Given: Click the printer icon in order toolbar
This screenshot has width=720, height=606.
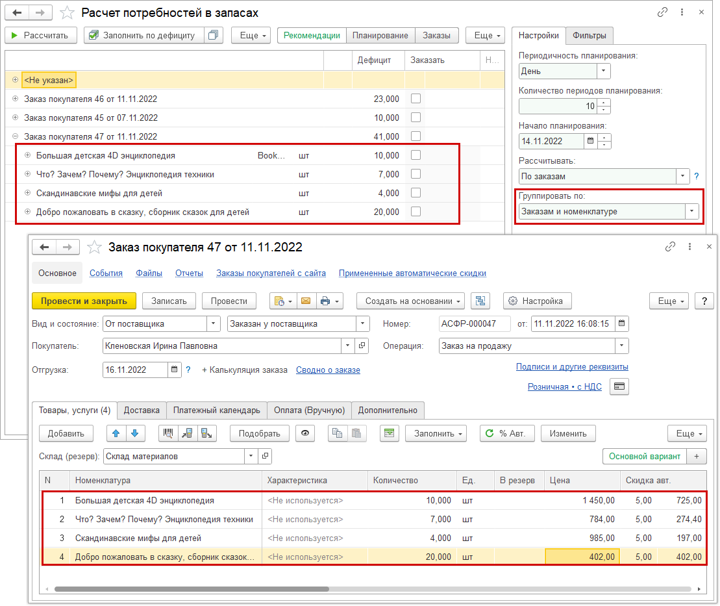Looking at the screenshot, I should [x=325, y=301].
